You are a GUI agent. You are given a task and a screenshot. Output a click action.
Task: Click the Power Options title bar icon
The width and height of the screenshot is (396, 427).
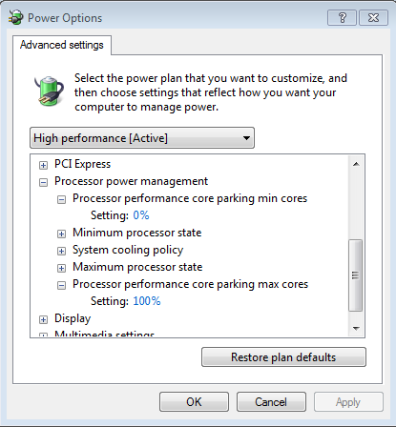15,17
